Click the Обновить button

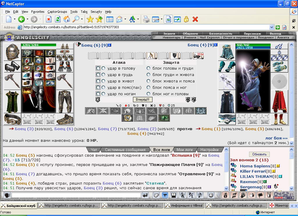pyautogui.click(x=259, y=154)
